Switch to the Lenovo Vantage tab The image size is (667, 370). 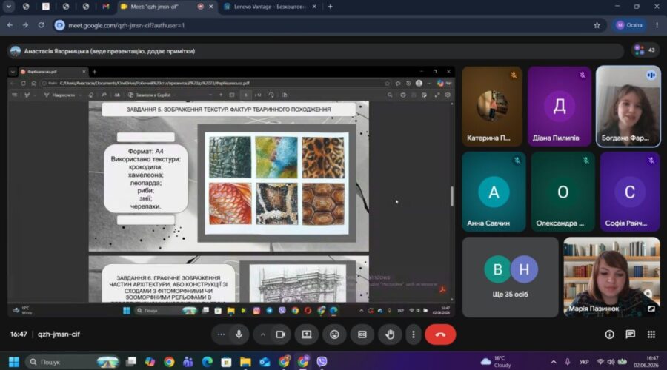[x=270, y=7]
